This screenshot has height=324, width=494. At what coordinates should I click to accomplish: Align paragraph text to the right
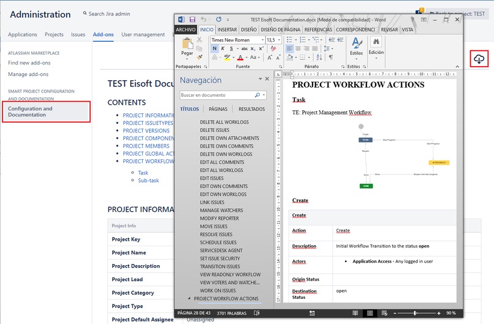pos(306,48)
